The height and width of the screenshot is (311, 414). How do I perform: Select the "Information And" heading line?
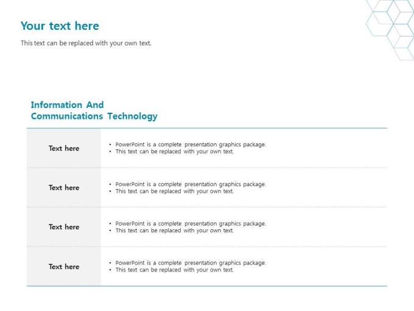[x=68, y=105]
